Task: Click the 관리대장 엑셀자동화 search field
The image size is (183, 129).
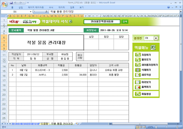Action: click(102, 22)
